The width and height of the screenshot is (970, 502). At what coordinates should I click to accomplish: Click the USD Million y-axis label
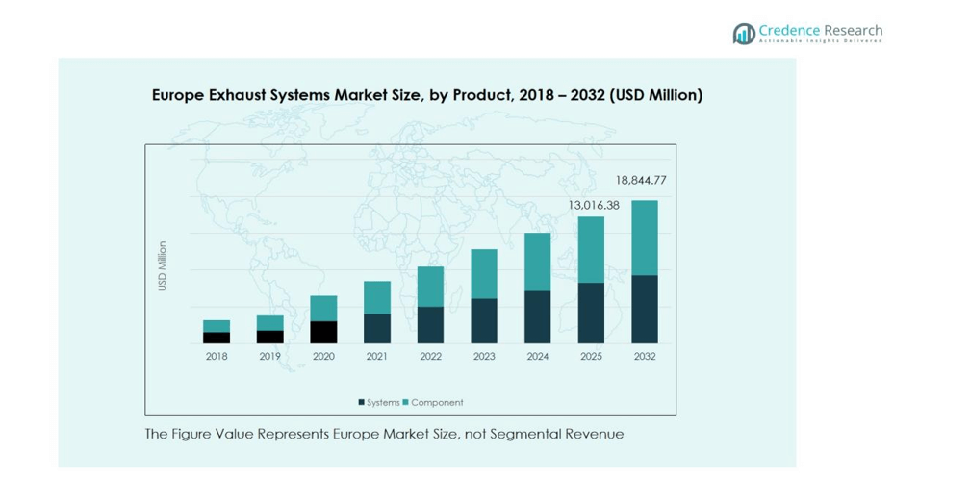tap(162, 266)
